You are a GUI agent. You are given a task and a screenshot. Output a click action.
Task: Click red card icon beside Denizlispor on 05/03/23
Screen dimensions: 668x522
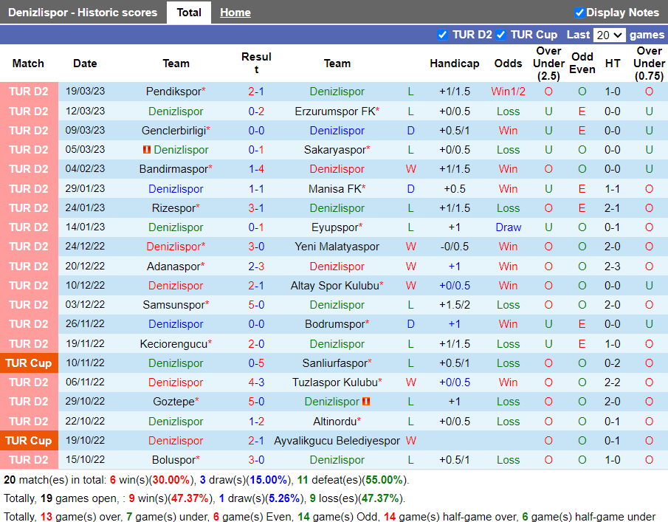click(x=147, y=150)
